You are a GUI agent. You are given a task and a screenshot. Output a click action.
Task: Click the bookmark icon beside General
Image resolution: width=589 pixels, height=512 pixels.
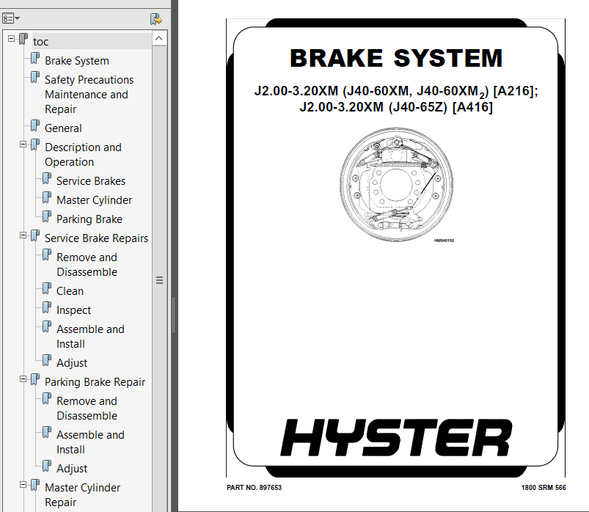[35, 126]
